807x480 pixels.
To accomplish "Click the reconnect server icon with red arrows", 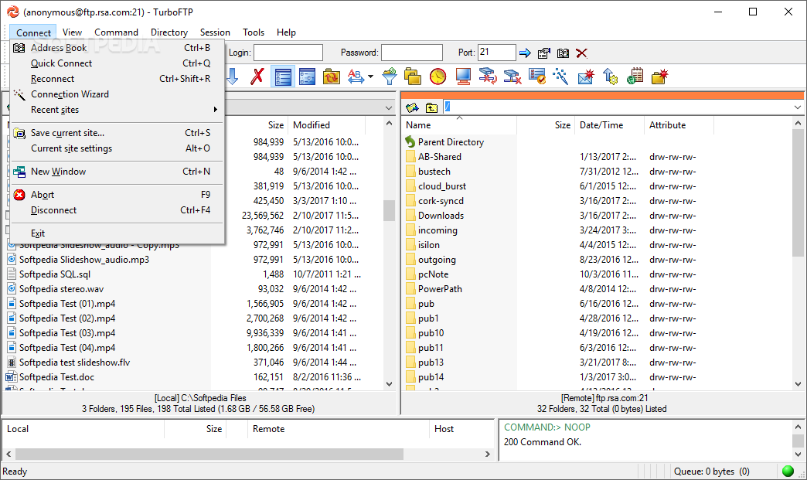I will [x=488, y=77].
